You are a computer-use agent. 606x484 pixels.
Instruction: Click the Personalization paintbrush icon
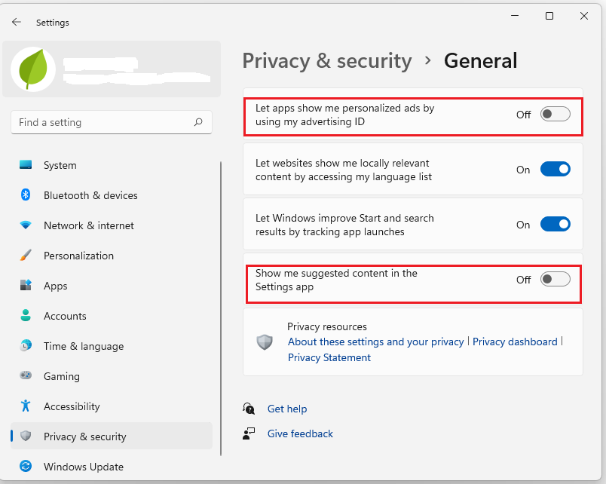(26, 255)
